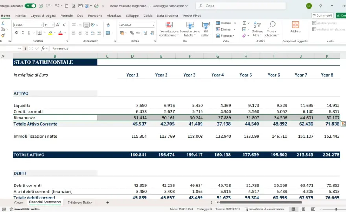Toggle the automatic save switch
This screenshot has height=212, width=346.
tap(30, 6)
